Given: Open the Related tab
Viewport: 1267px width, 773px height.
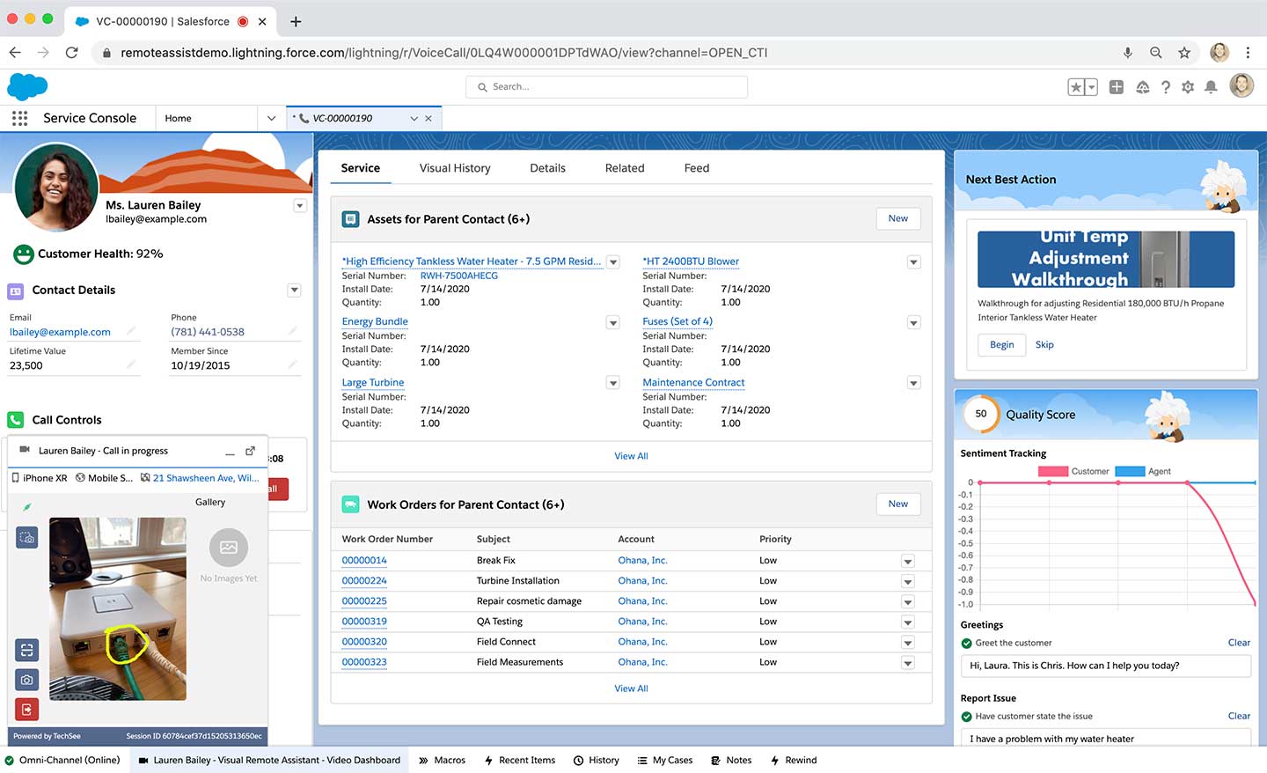Looking at the screenshot, I should [x=624, y=168].
